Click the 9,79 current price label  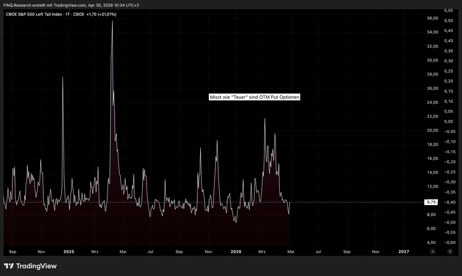tap(430, 202)
